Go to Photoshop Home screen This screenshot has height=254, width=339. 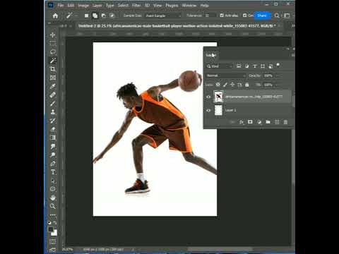tap(55, 16)
